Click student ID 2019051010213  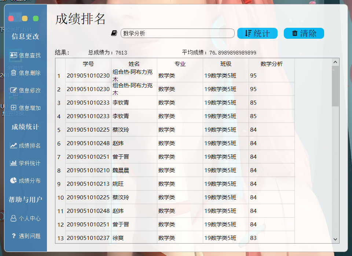(x=88, y=184)
